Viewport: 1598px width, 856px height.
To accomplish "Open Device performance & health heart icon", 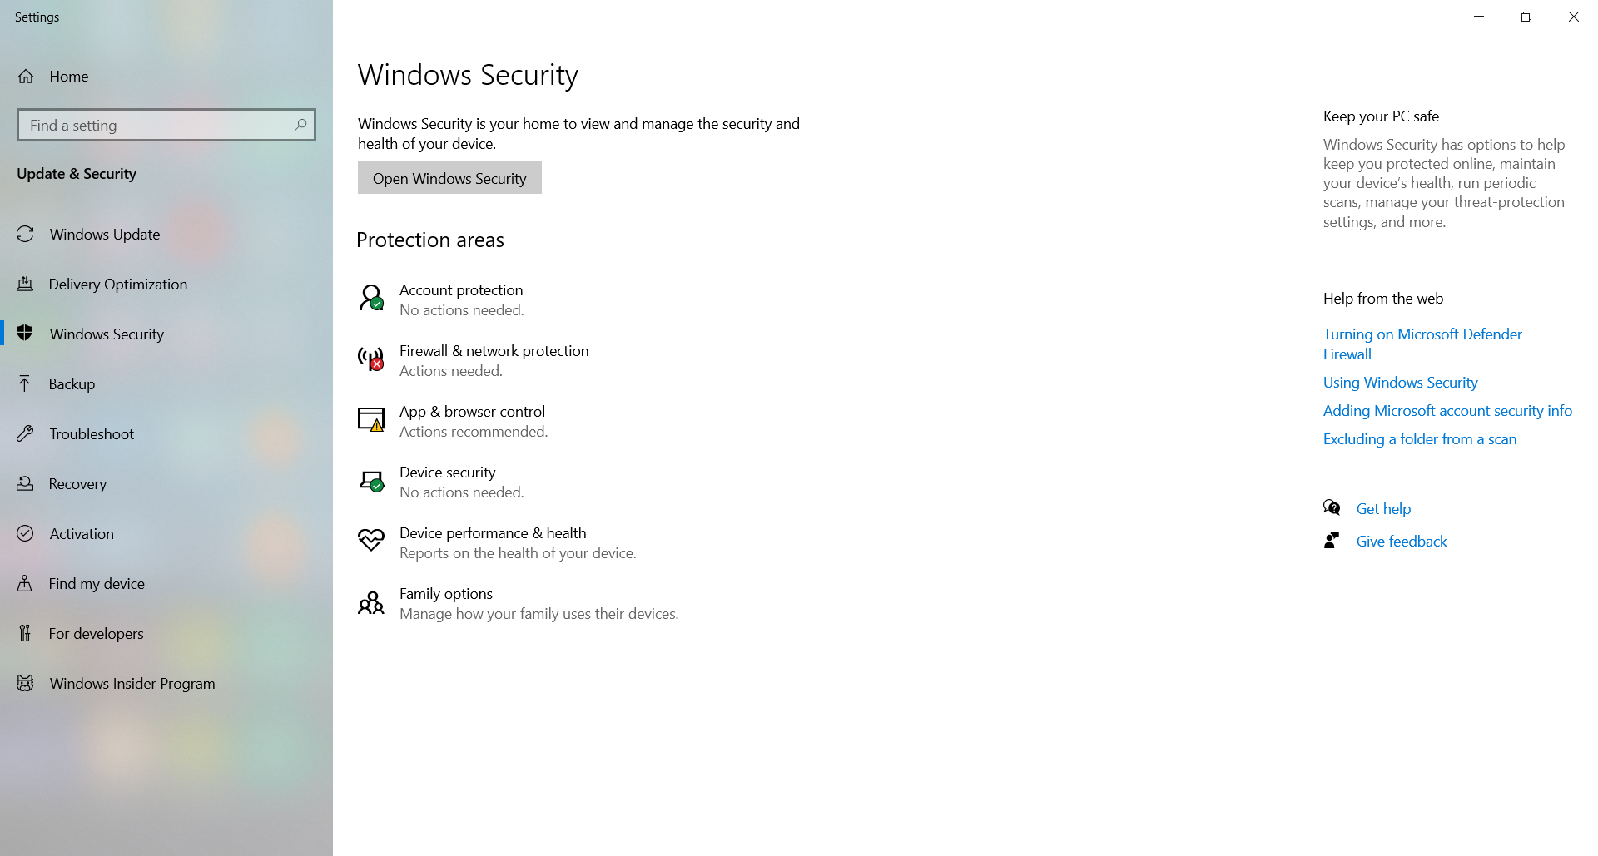I will (x=371, y=541).
